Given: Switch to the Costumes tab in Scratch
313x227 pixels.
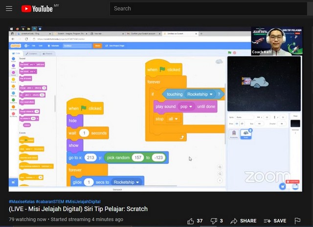Looking at the screenshot, I should coord(31,53).
